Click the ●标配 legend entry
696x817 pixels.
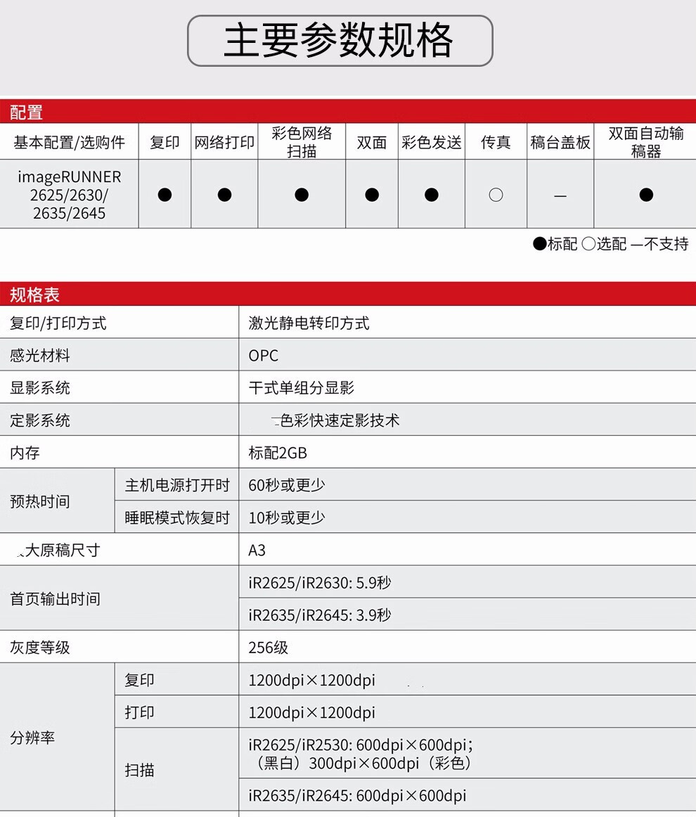click(x=555, y=244)
